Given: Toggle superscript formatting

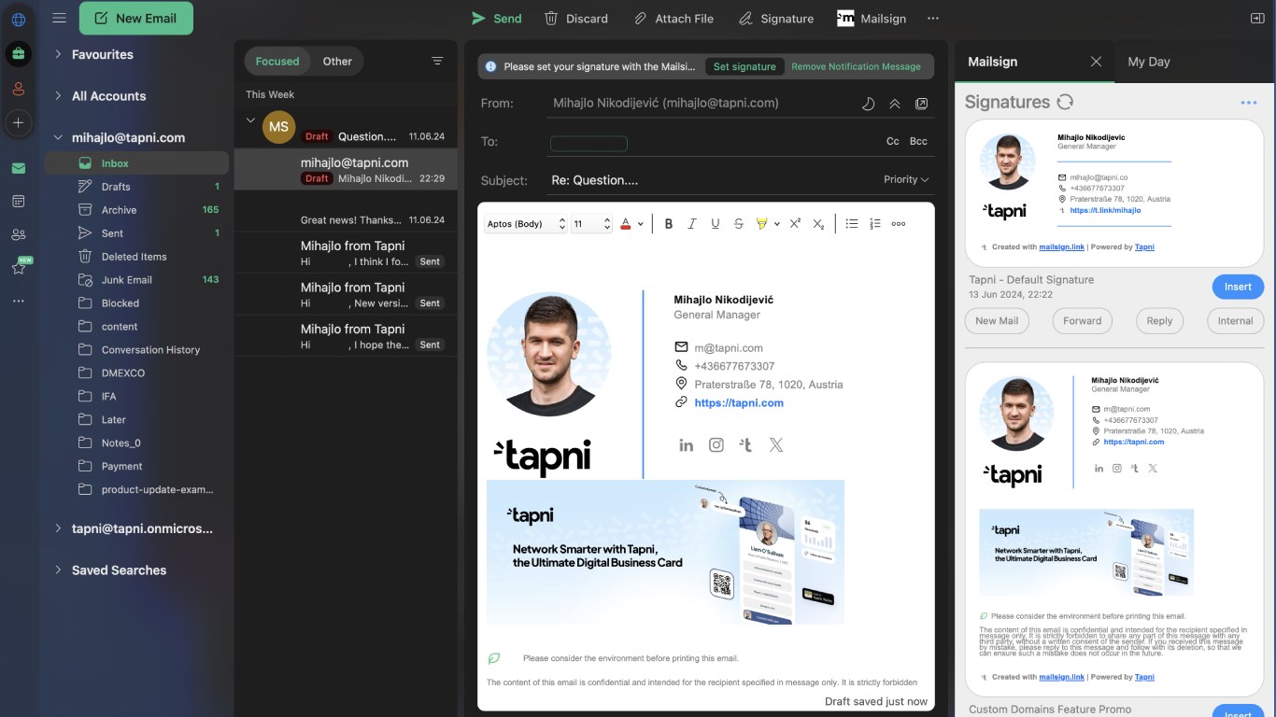Looking at the screenshot, I should 795,224.
